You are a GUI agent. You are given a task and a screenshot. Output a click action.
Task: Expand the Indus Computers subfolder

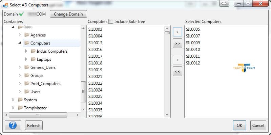26,51
